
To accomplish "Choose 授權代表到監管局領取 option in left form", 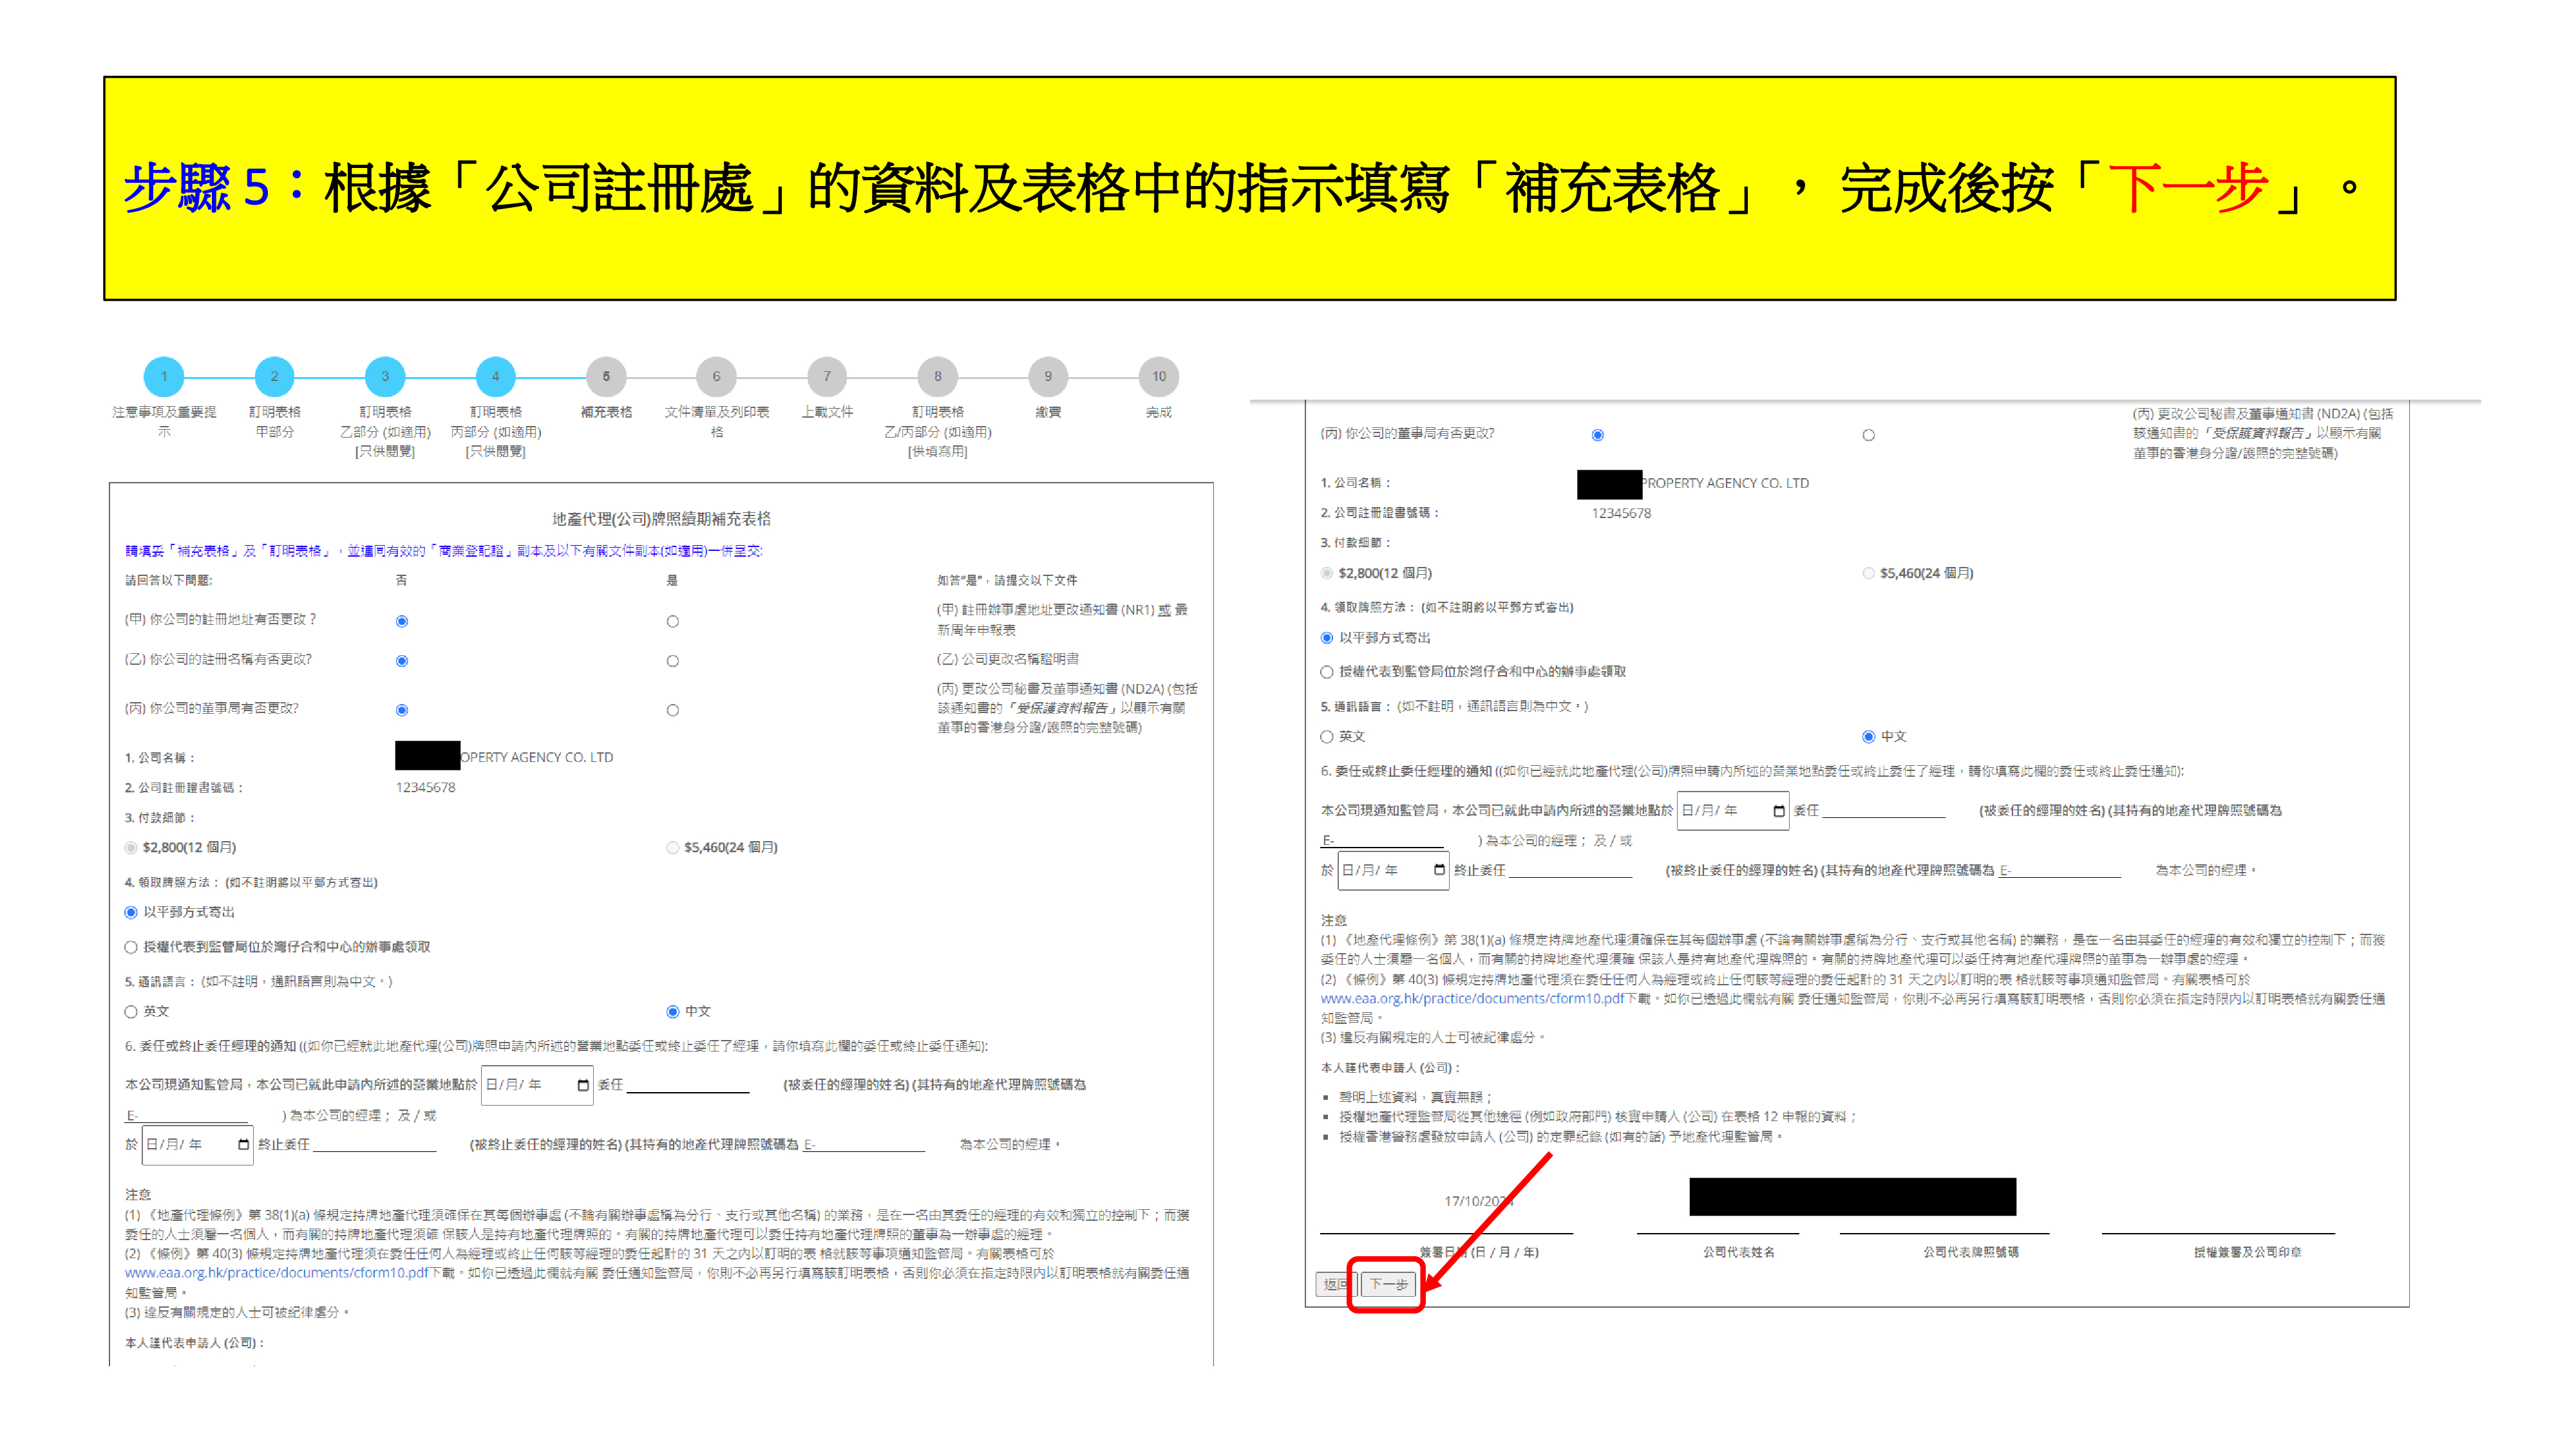I will point(131,946).
